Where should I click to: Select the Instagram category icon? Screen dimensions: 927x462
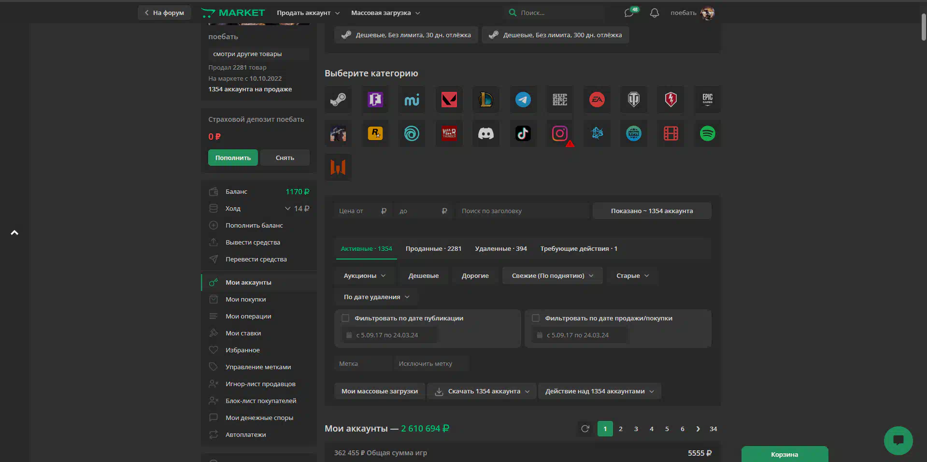point(560,133)
